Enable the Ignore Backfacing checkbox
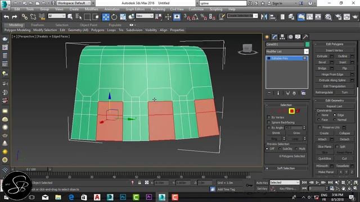 (x=269, y=122)
